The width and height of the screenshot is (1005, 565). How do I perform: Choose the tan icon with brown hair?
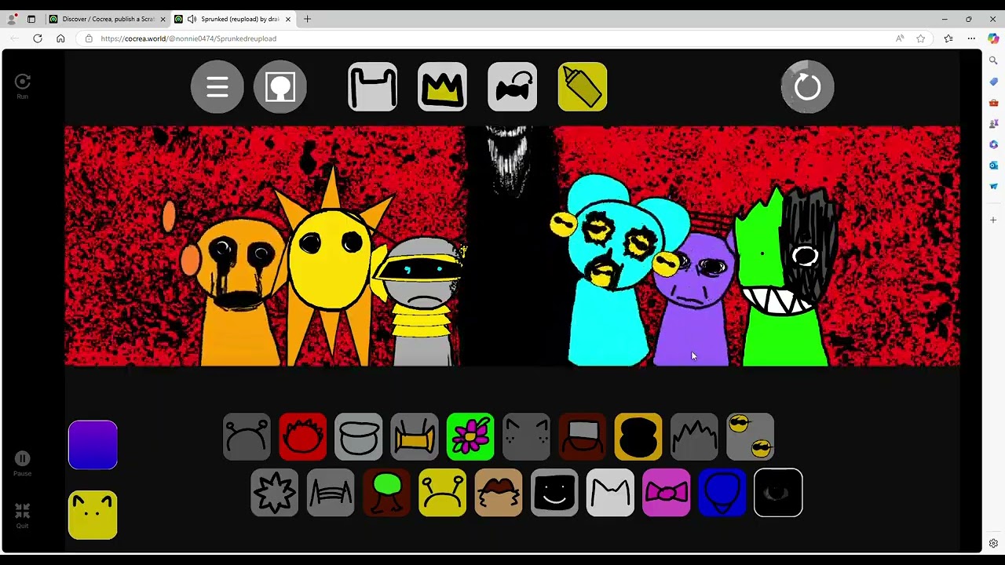tap(499, 493)
